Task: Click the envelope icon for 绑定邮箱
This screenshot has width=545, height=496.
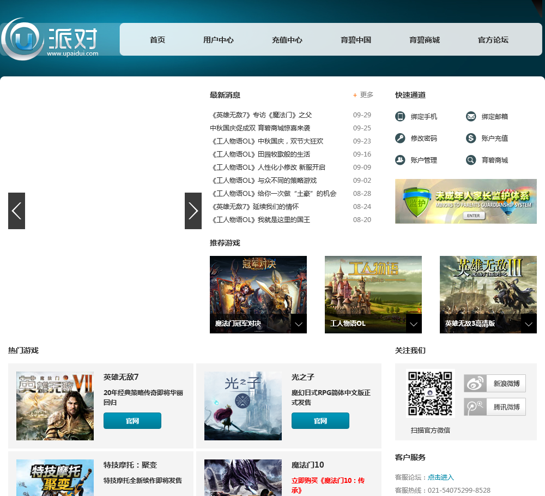Action: tap(471, 116)
